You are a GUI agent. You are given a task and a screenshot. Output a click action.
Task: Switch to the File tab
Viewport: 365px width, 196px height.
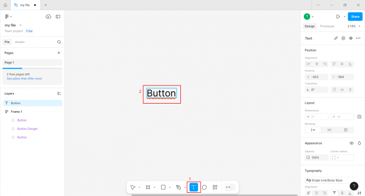[x=7, y=42]
